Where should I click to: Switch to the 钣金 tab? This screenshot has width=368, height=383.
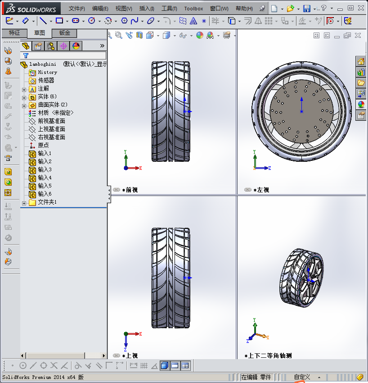click(65, 33)
